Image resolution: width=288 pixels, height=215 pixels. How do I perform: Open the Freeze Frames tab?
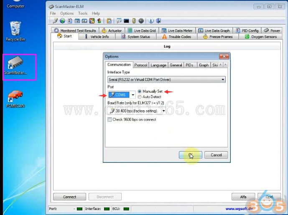tap(218, 37)
